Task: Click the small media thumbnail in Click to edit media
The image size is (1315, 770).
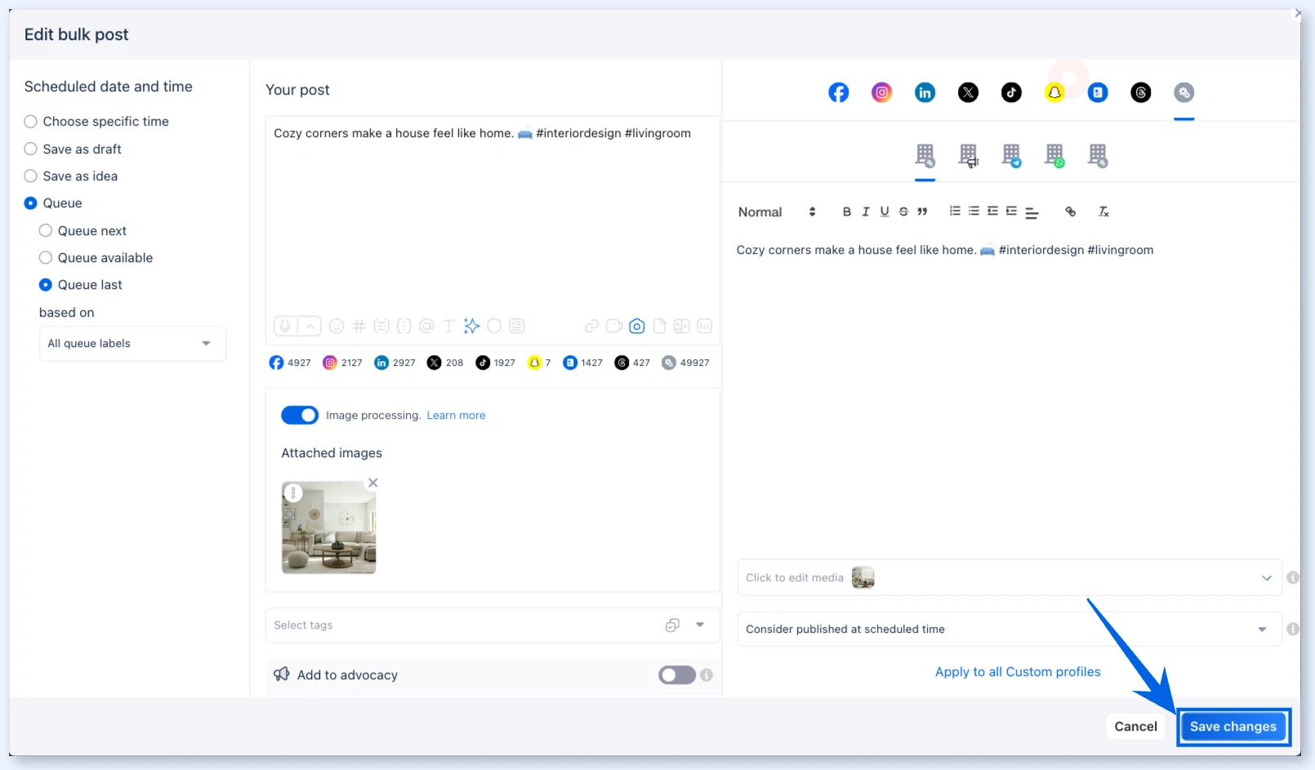Action: (863, 578)
